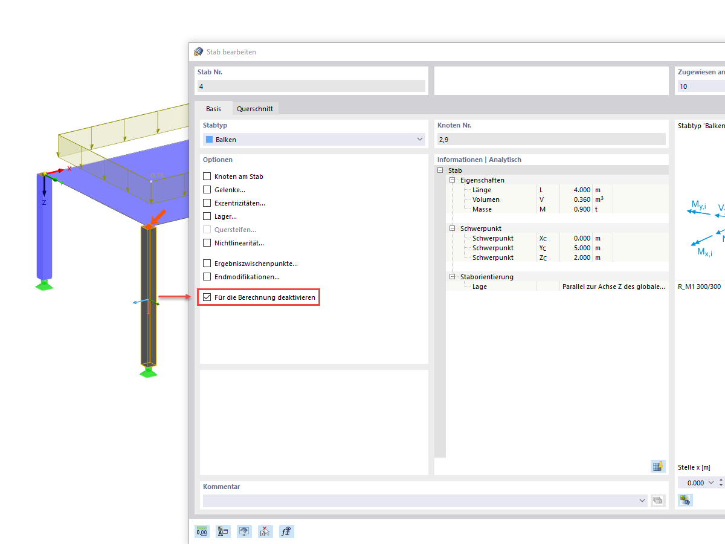Select the Basis tab
Viewport: 725px width, 544px height.
tap(214, 108)
